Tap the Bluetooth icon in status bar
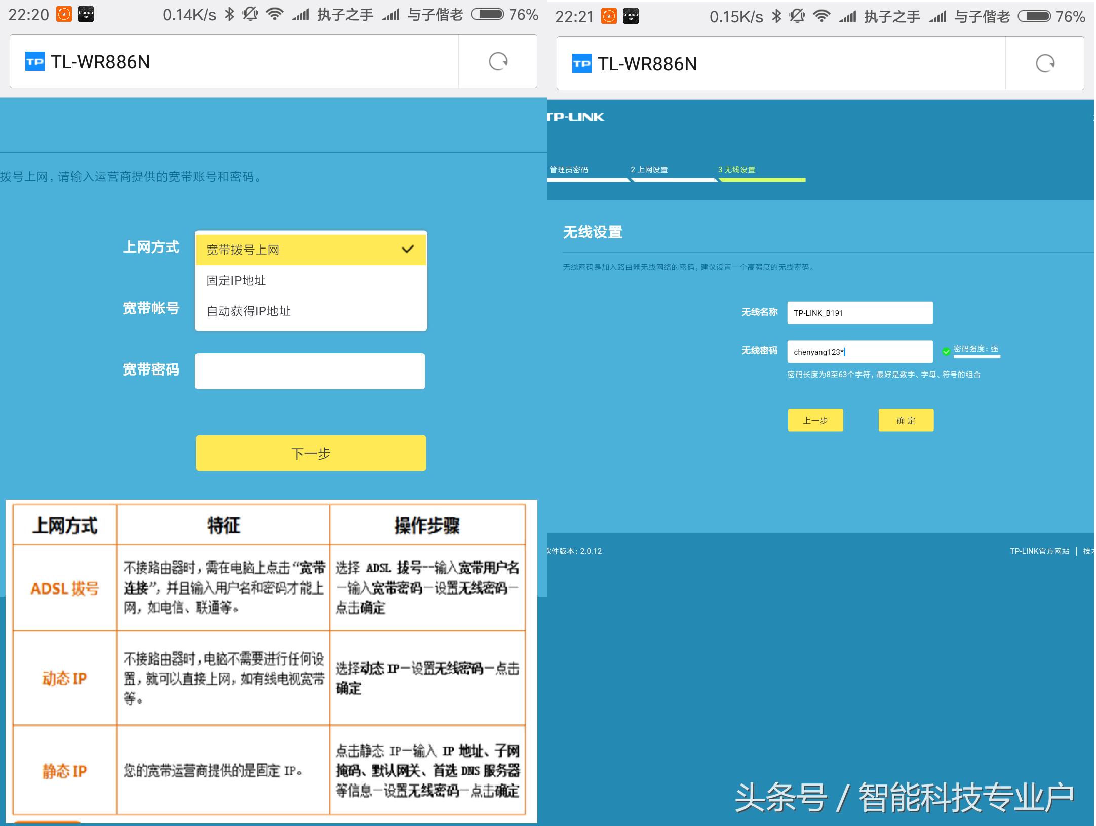 coord(230,14)
